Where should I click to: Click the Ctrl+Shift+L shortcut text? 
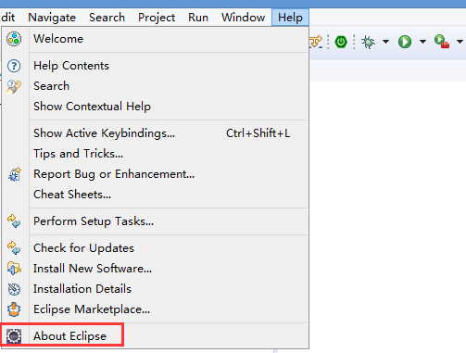click(x=258, y=133)
